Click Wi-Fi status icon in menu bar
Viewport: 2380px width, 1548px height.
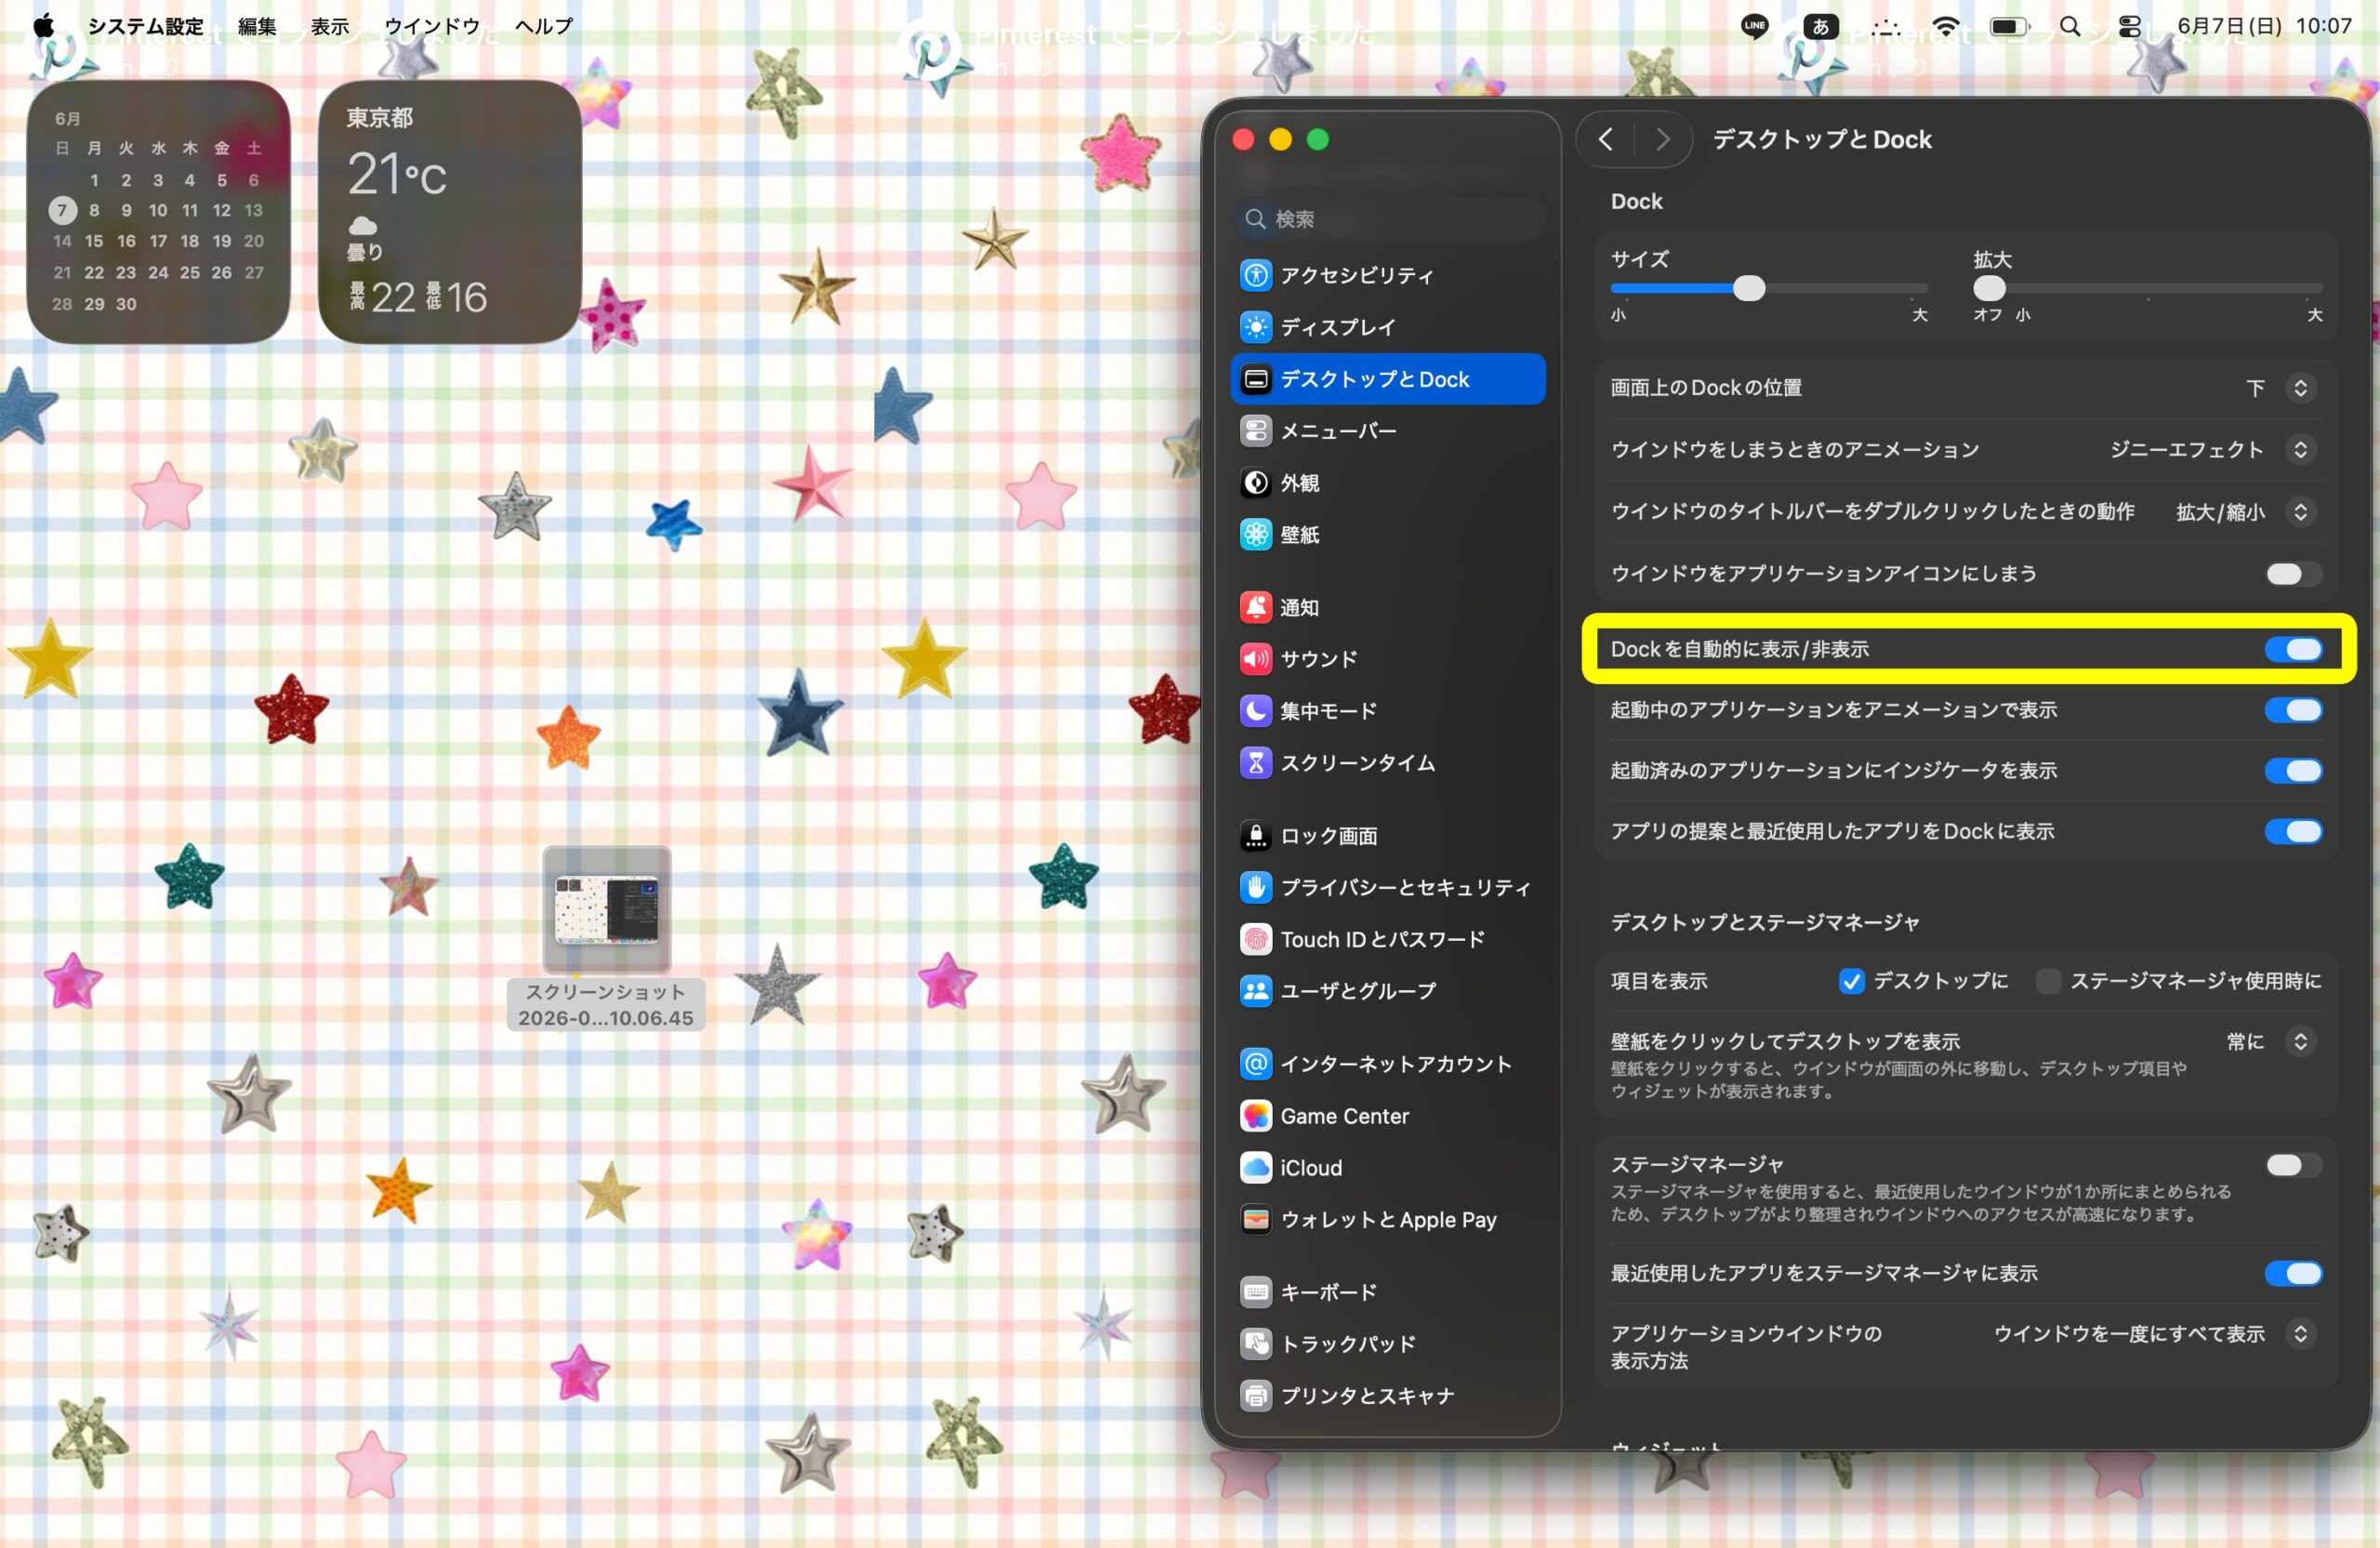(x=1946, y=26)
